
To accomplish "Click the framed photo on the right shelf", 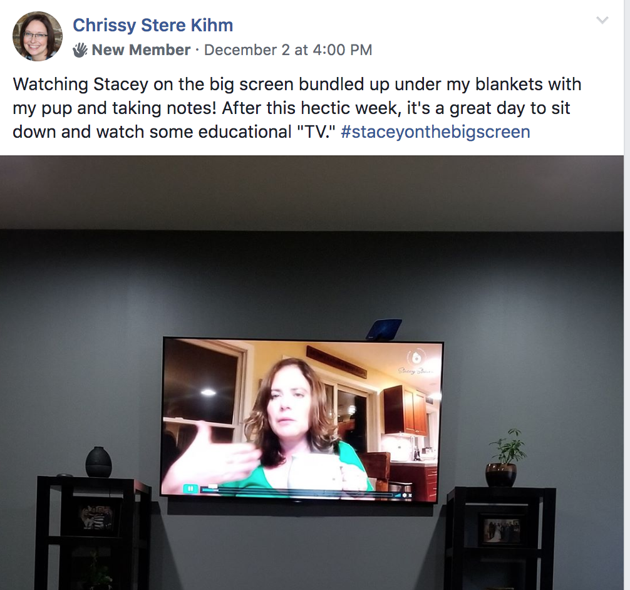I will (502, 530).
